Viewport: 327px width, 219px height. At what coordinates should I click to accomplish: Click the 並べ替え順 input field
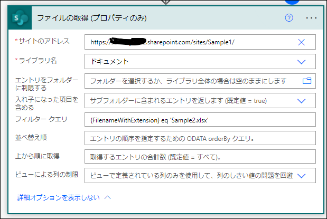[x=200, y=138]
